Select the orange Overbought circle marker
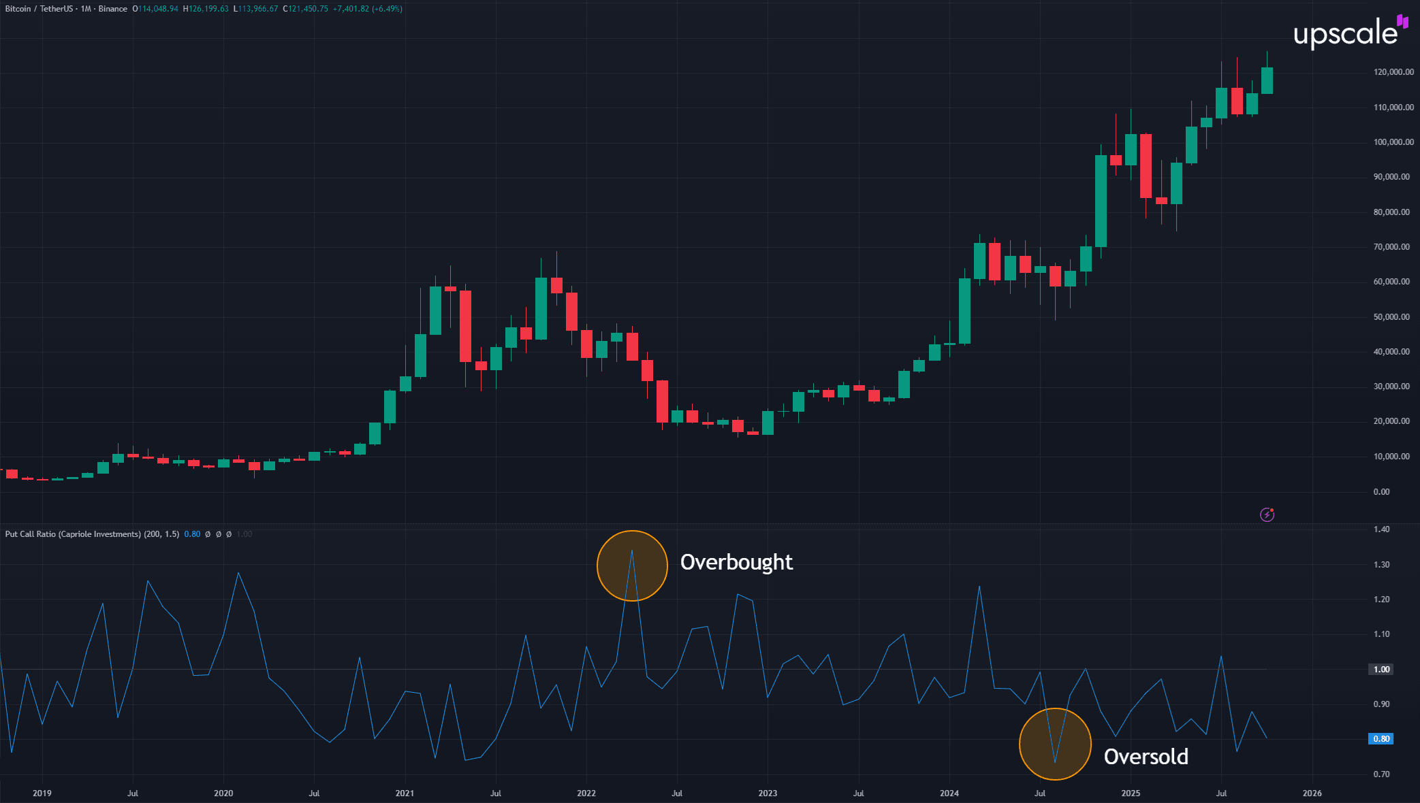 coord(632,566)
